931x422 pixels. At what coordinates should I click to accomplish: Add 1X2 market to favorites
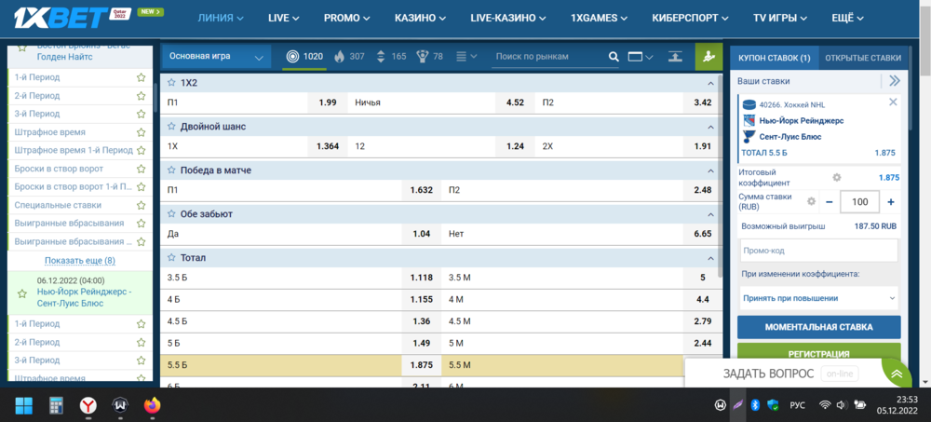click(171, 83)
